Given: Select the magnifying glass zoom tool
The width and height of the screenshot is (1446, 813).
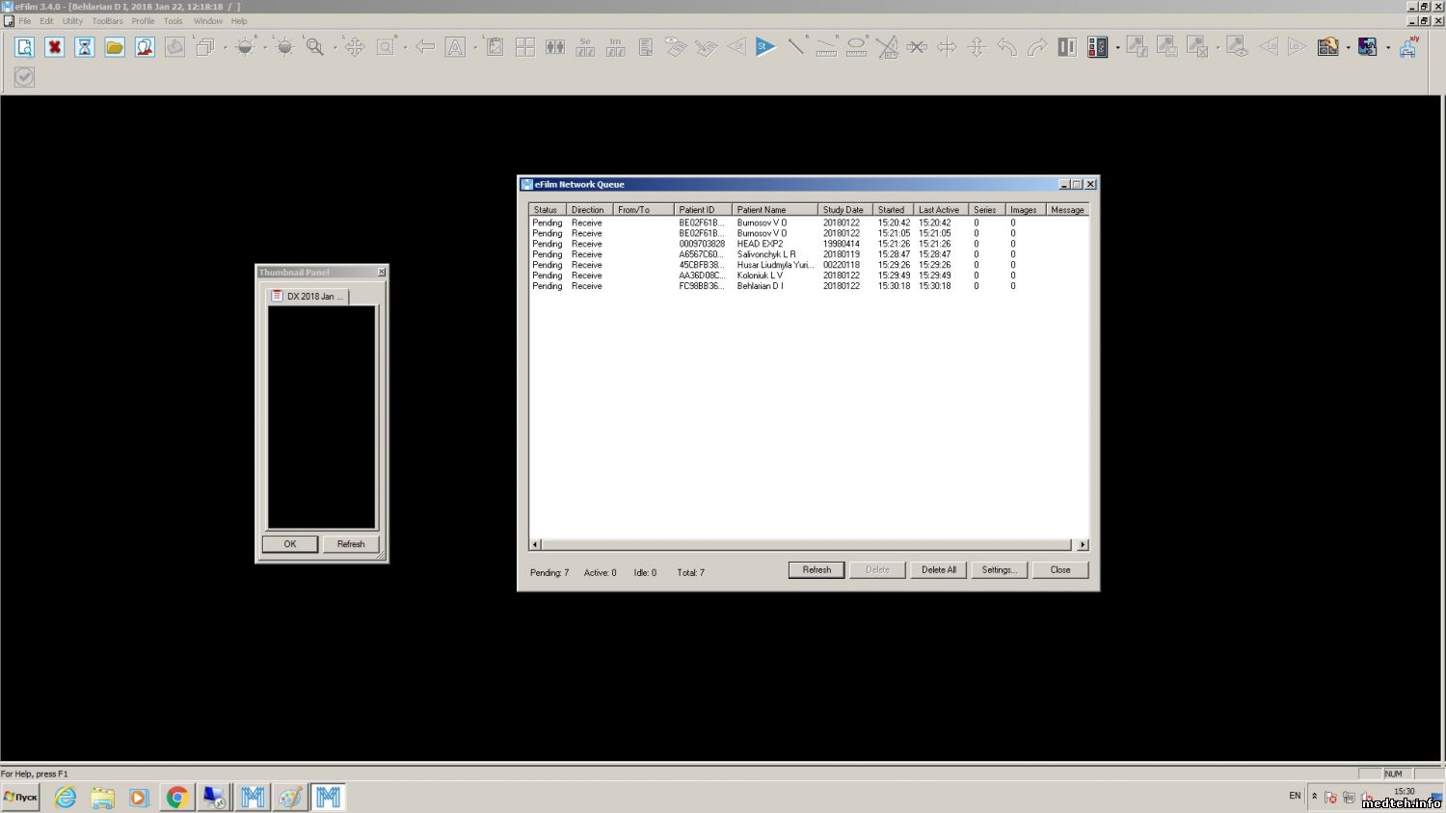Looking at the screenshot, I should [x=314, y=46].
